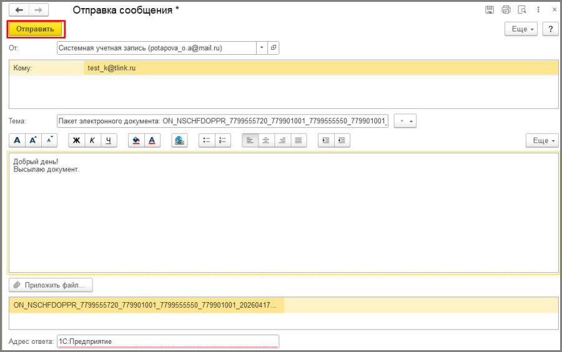Expand the От sender account dropdown
The width and height of the screenshot is (562, 352).
(262, 48)
